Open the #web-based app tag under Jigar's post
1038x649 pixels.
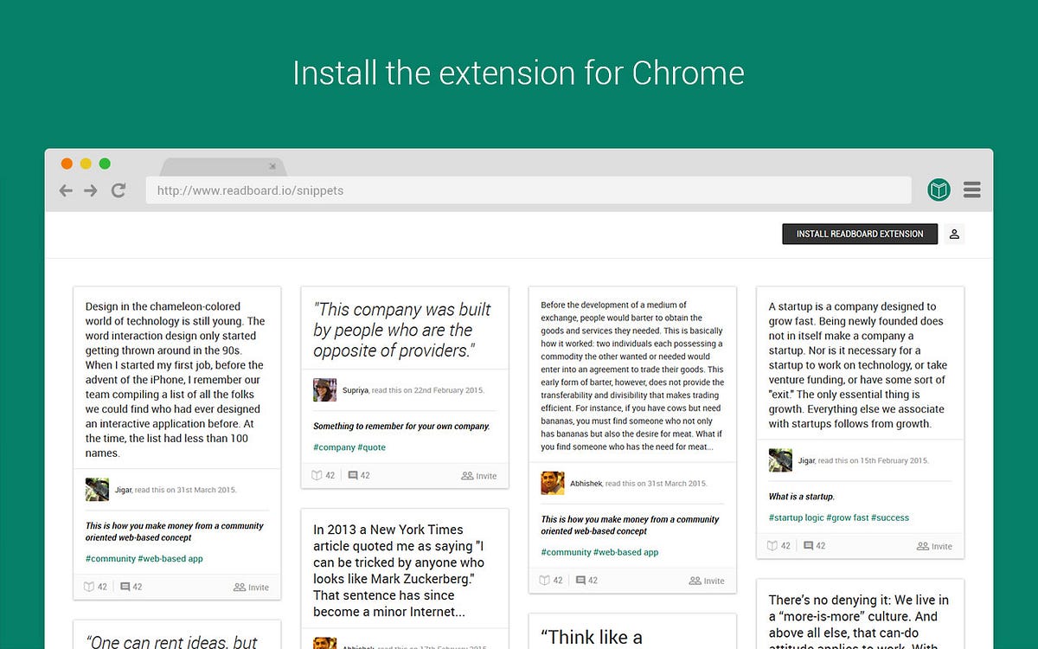point(170,559)
